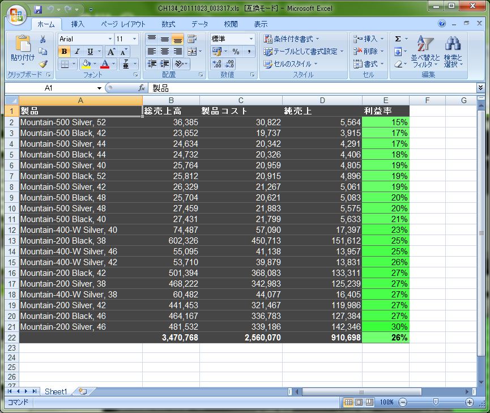490x413 pixels.
Task: Open the データ tab
Action: click(x=200, y=24)
